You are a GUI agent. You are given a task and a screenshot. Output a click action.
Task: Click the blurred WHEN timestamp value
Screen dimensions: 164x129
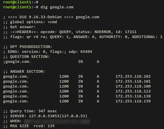(57, 121)
